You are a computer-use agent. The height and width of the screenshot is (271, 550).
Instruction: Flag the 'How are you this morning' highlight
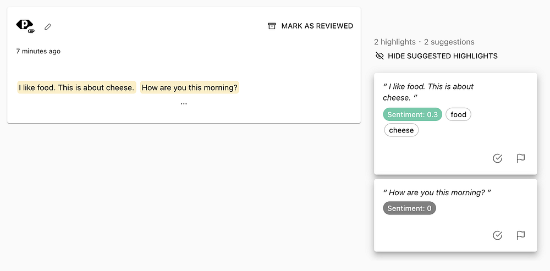521,235
